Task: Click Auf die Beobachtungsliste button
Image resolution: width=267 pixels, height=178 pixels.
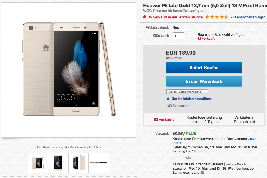Action: point(185,92)
